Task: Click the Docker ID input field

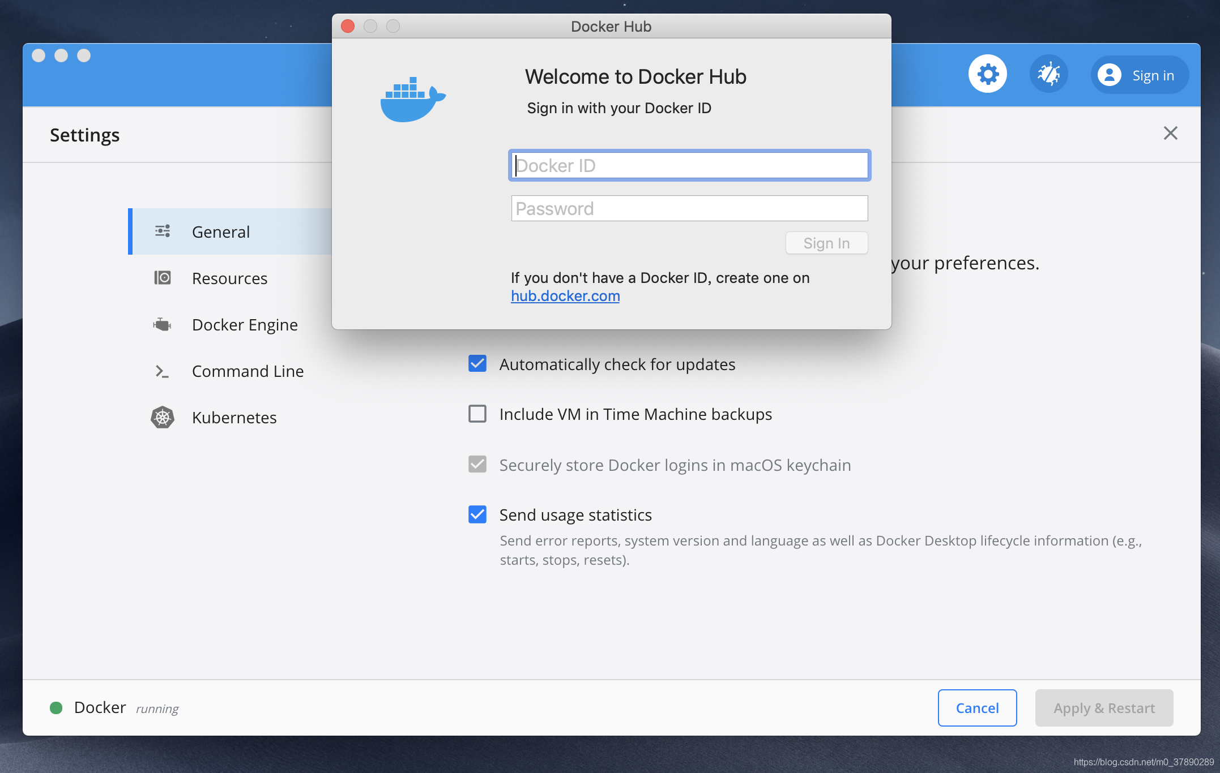Action: 689,165
